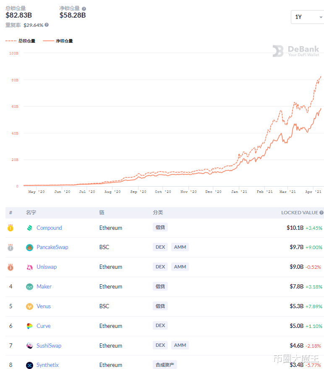
Task: Click the 借贷 tag on Maker row
Action: [160, 286]
